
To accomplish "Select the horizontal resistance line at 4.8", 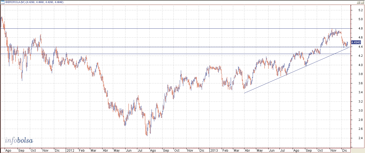I will pos(175,28).
